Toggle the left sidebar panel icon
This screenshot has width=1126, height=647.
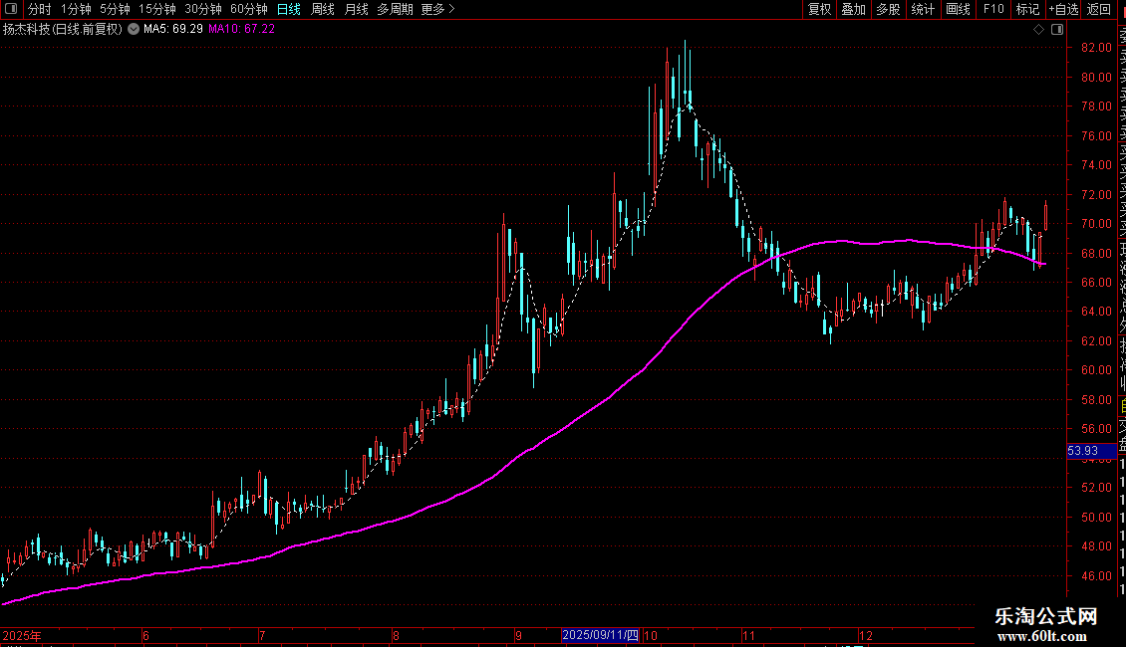(x=11, y=9)
